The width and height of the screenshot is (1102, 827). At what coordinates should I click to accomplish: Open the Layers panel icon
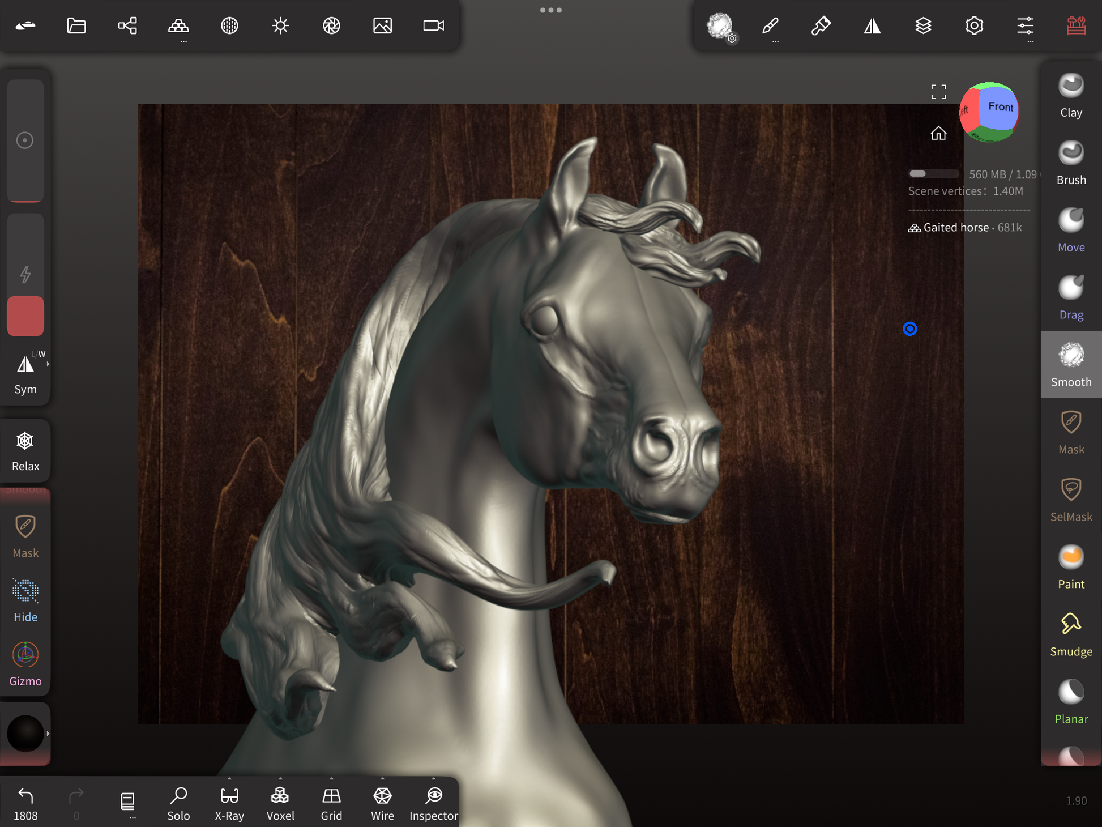tap(923, 25)
